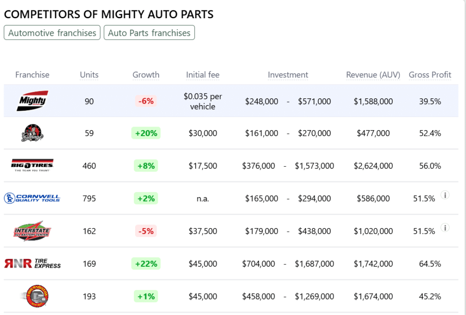Image resolution: width=466 pixels, height=315 pixels.
Task: Click the +2% growth badge
Action: click(146, 198)
